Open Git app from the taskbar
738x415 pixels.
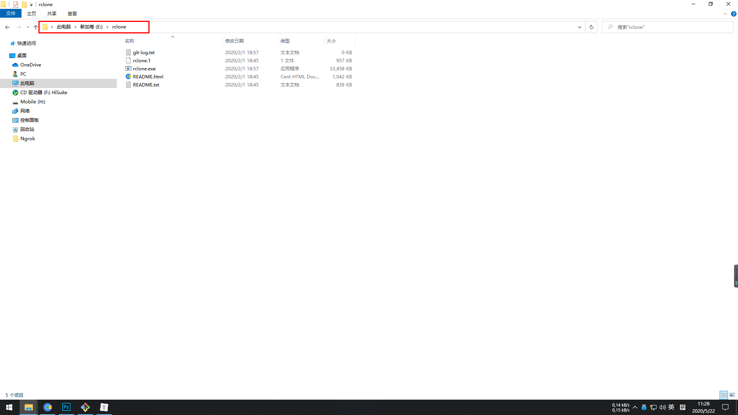coord(85,407)
